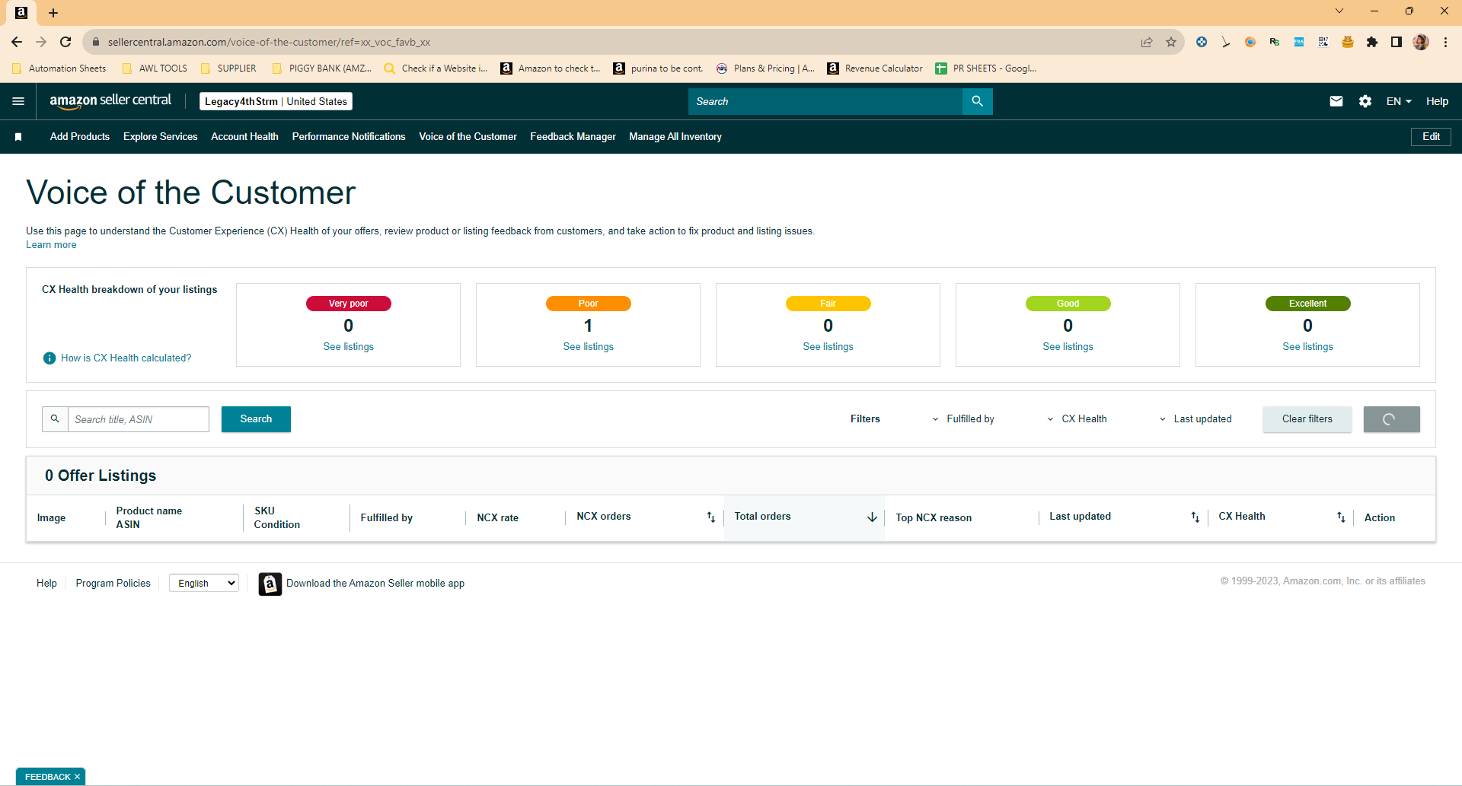The image size is (1462, 786).
Task: Bookmark this page with the star icon
Action: (1171, 42)
